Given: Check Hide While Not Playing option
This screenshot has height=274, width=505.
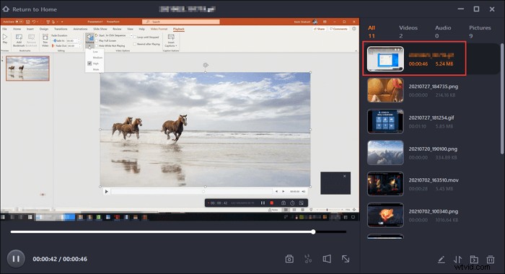Looking at the screenshot, I should pos(110,45).
